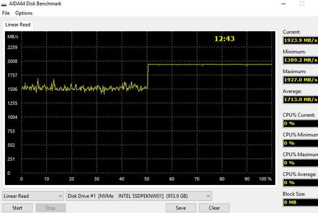Click the 50 percent label on graph axis
This screenshot has height=213, width=318.
[147, 179]
